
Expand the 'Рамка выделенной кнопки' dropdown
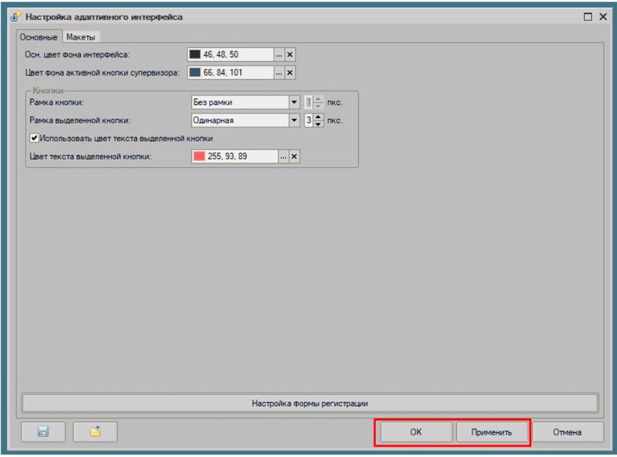[294, 120]
